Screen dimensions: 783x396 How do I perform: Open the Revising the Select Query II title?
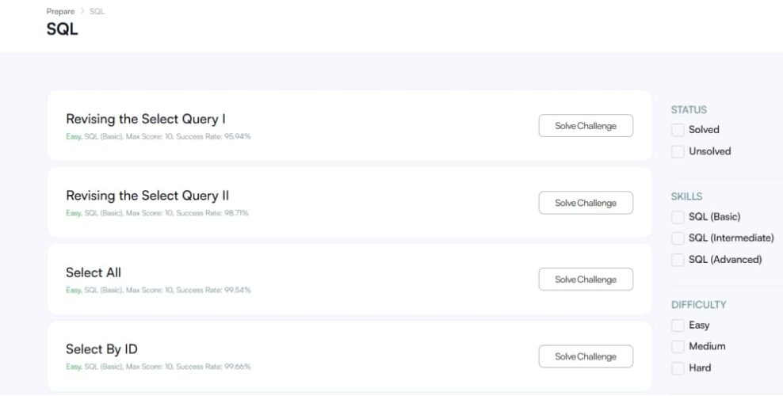click(x=147, y=196)
